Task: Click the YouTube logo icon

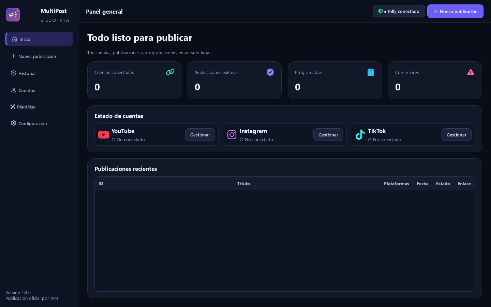Action: point(104,135)
